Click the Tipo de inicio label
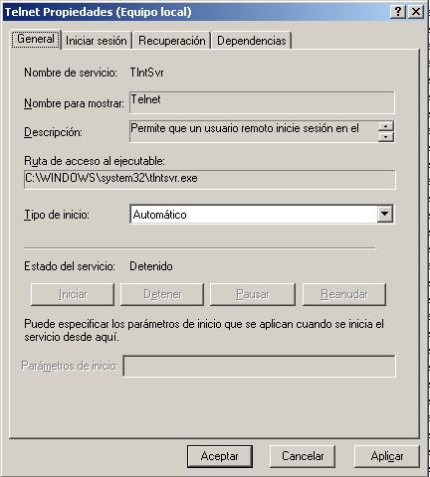This screenshot has height=477, width=430. 57,215
